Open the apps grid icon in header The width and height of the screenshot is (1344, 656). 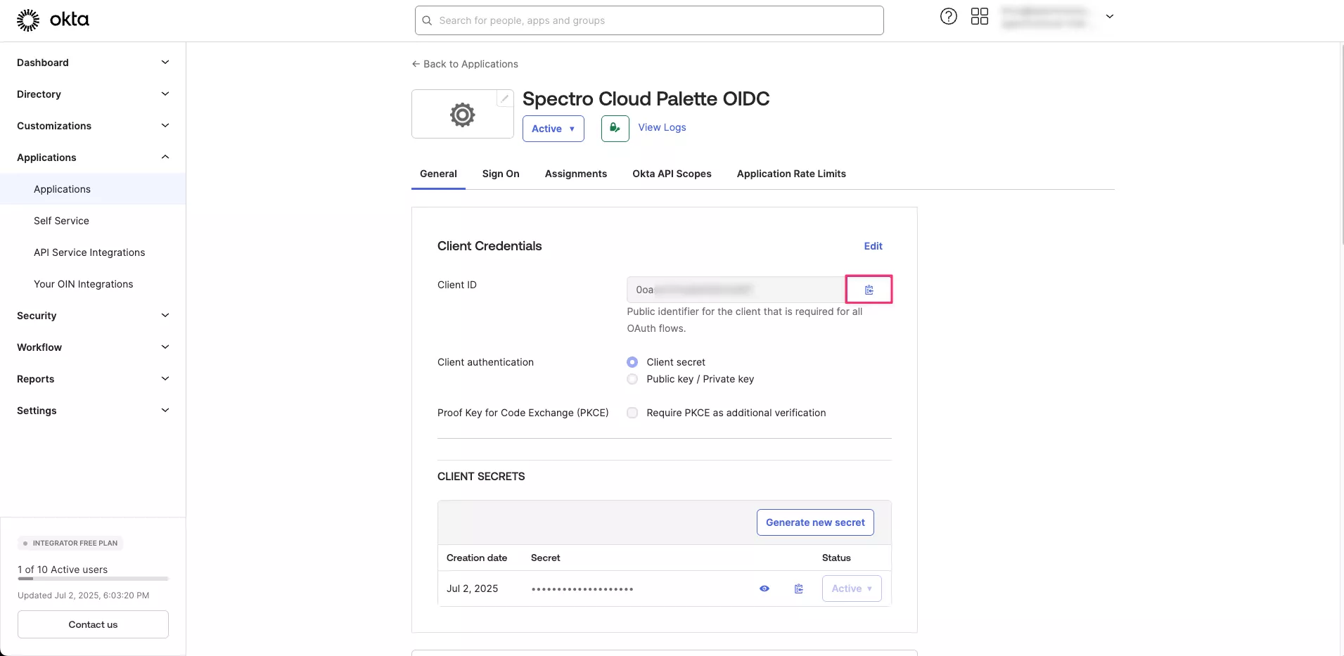979,16
